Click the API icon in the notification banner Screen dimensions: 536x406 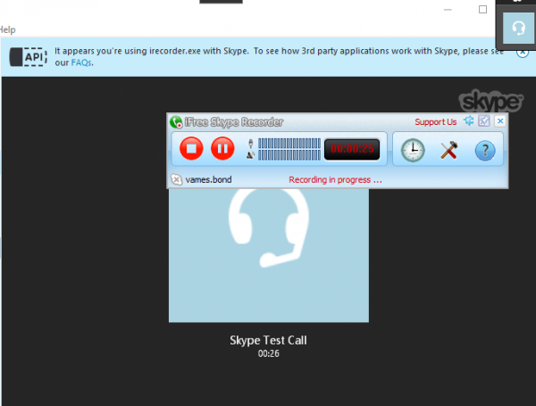pos(28,57)
